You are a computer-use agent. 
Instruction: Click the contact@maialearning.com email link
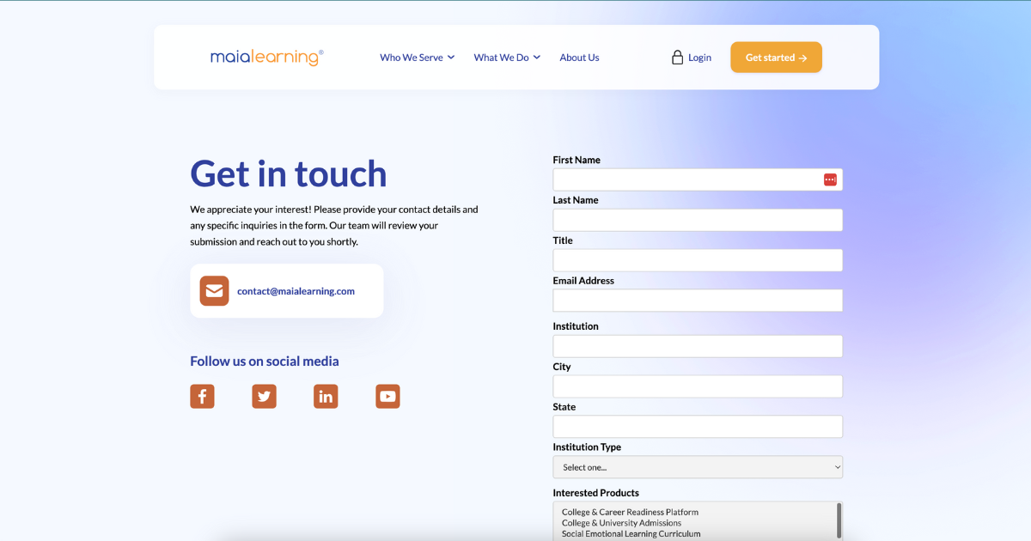296,290
